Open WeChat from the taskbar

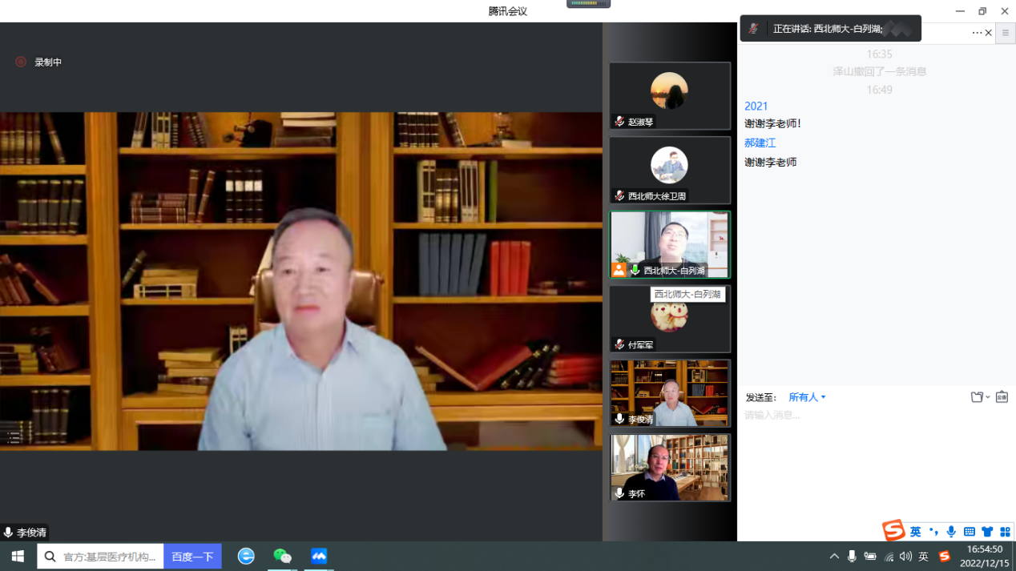tap(282, 556)
